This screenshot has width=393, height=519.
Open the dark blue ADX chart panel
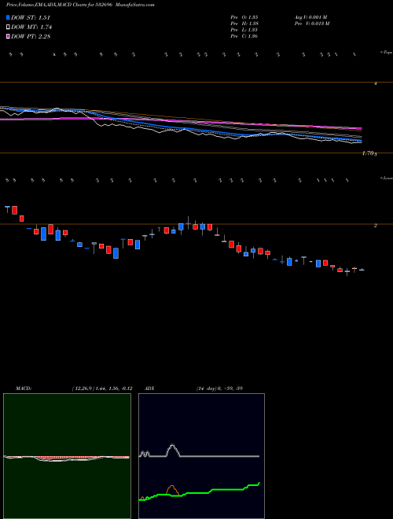(x=201, y=456)
